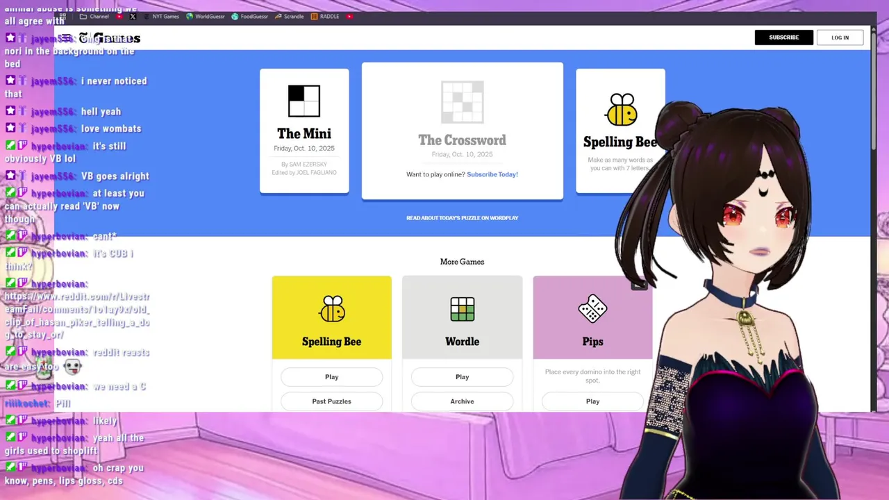Open the last YouTube bookmark icon
This screenshot has height=500, width=889.
click(349, 16)
